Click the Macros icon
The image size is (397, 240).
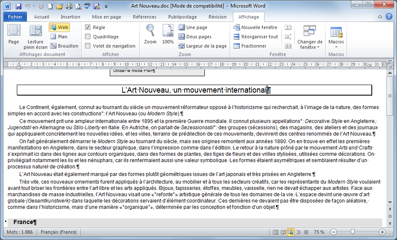point(336,32)
